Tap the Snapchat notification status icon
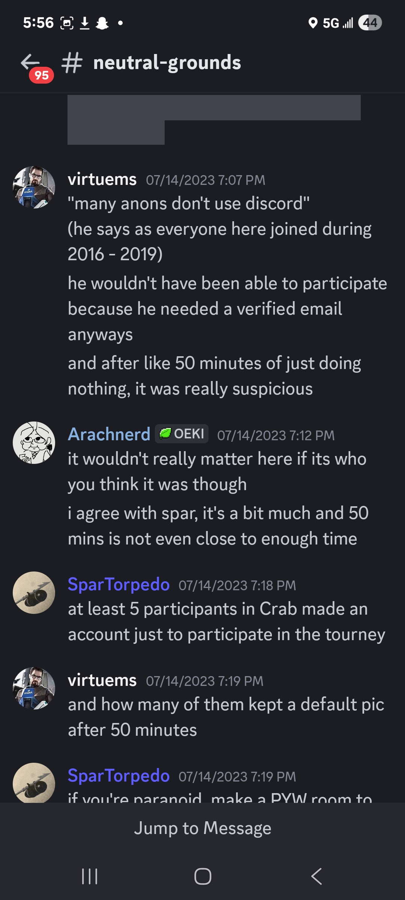Viewport: 405px width, 900px height. click(x=102, y=23)
